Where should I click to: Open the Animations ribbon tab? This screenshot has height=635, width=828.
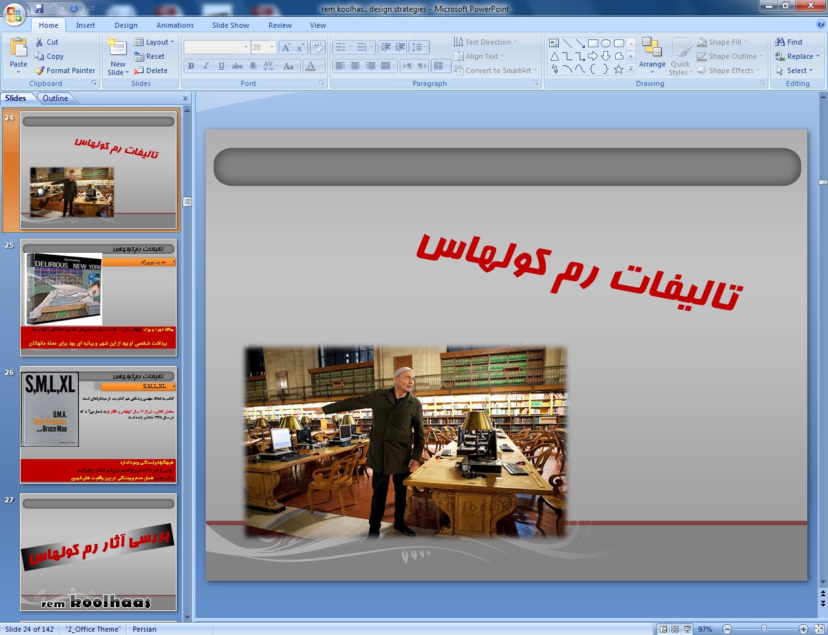point(175,25)
